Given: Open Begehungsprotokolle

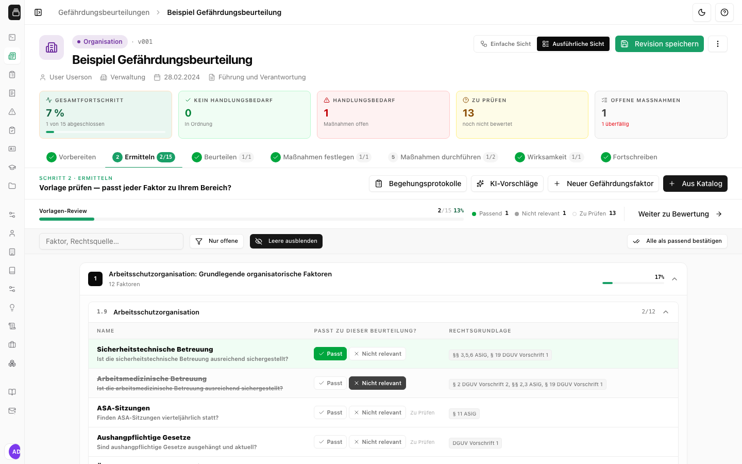Looking at the screenshot, I should point(418,184).
